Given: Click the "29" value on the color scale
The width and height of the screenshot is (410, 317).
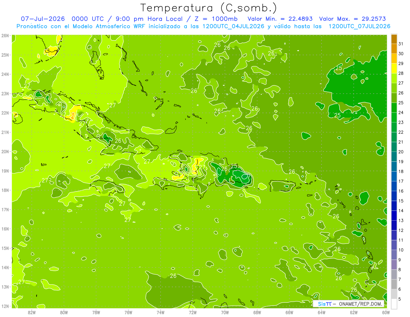Looking at the screenshot, I should coord(401,64).
